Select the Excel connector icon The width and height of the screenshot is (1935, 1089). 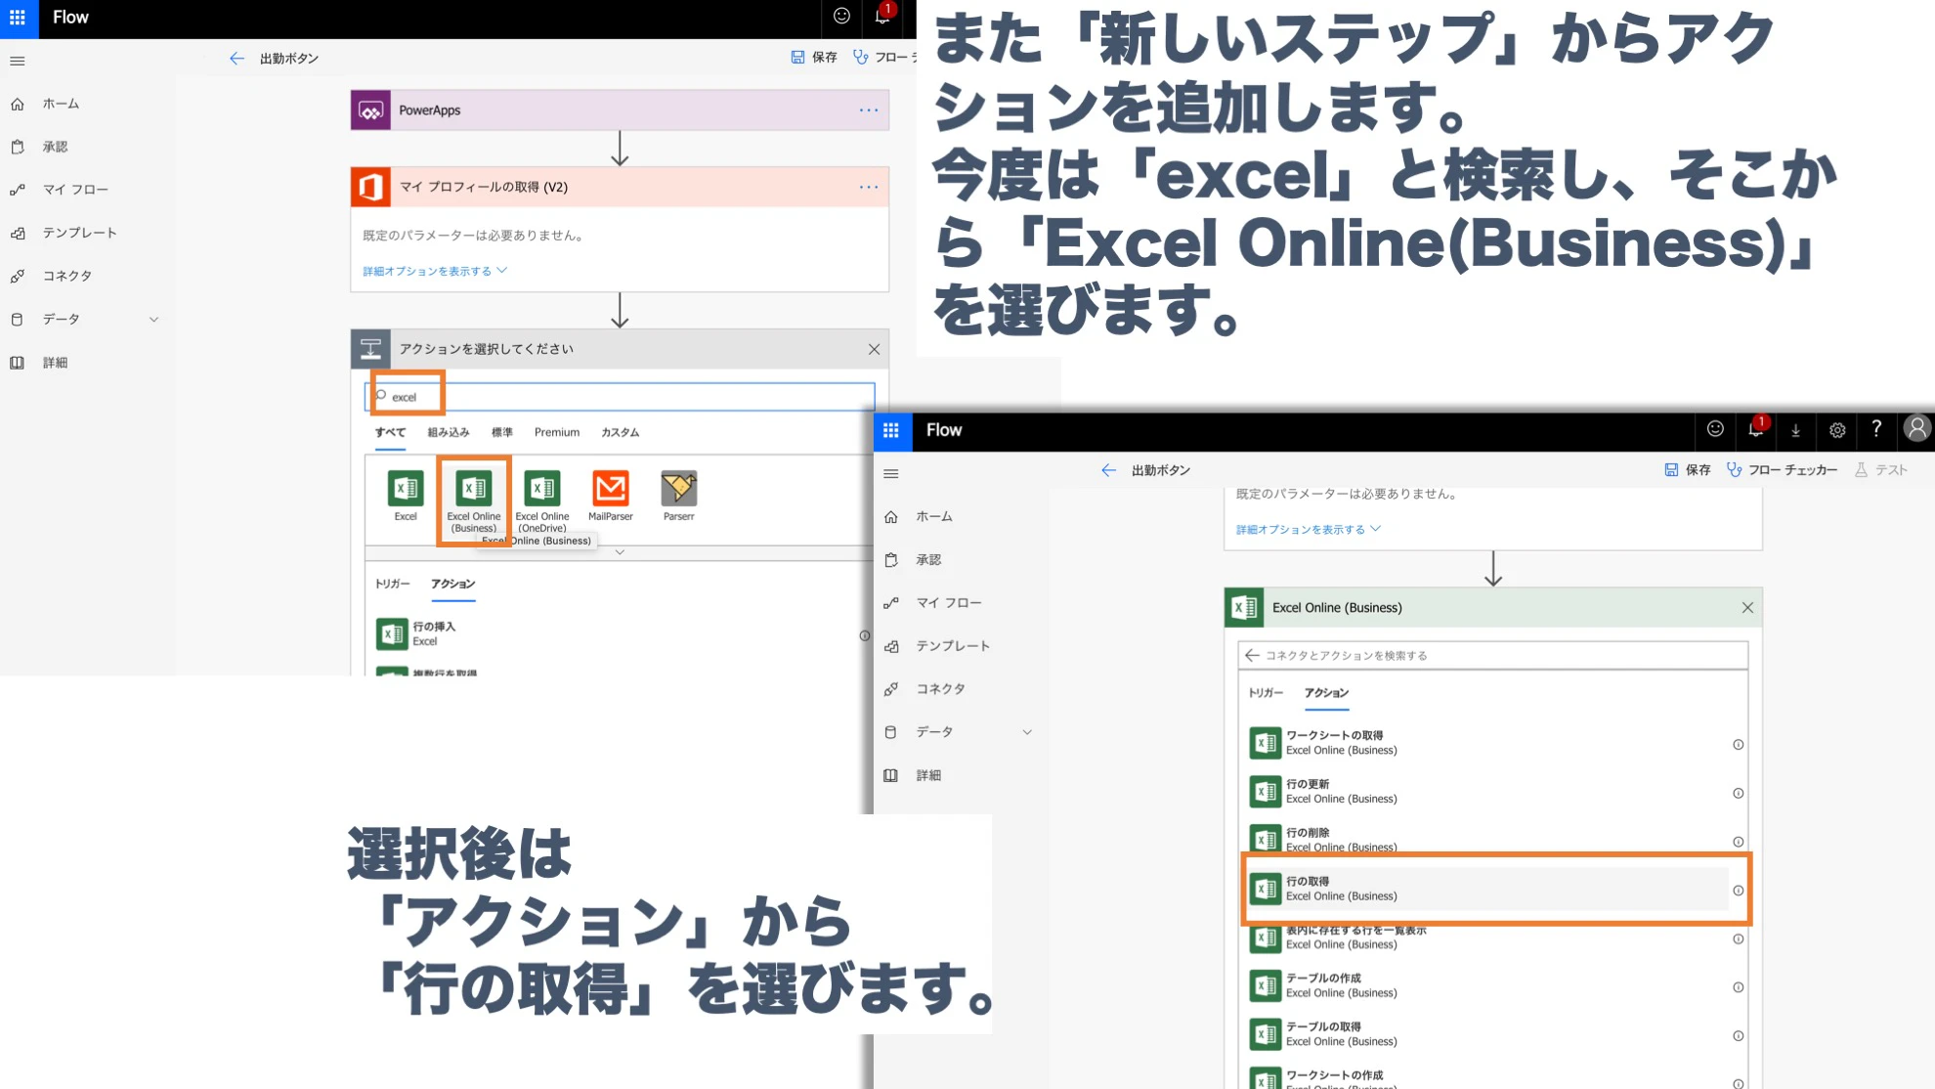tap(406, 488)
